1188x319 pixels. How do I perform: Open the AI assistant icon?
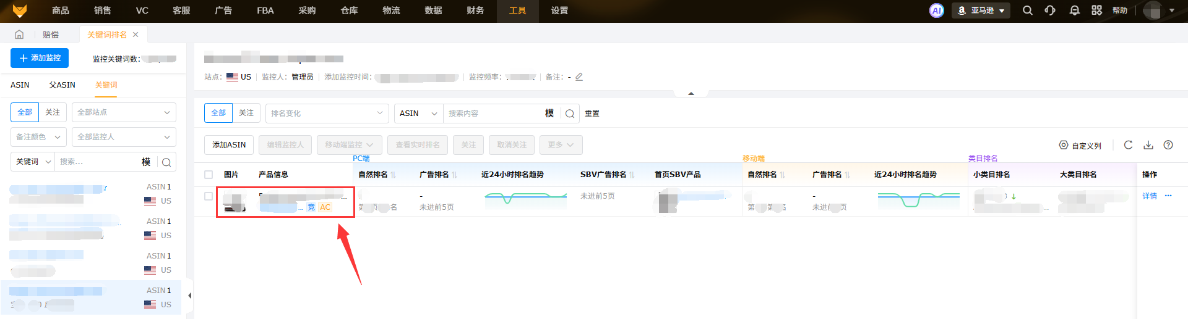pyautogui.click(x=937, y=10)
